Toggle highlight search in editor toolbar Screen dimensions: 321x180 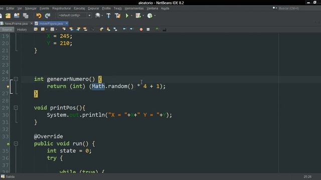85,29
